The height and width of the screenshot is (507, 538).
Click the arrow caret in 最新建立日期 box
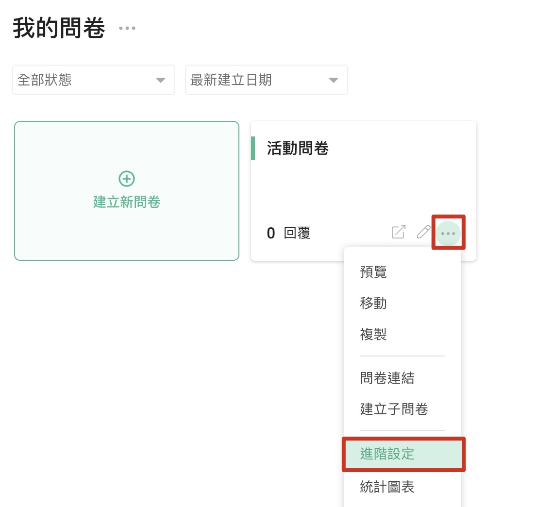coord(333,80)
